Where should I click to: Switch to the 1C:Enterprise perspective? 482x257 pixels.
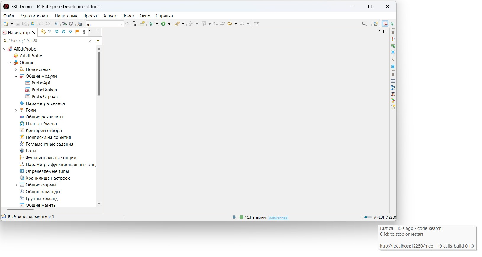coord(385,24)
